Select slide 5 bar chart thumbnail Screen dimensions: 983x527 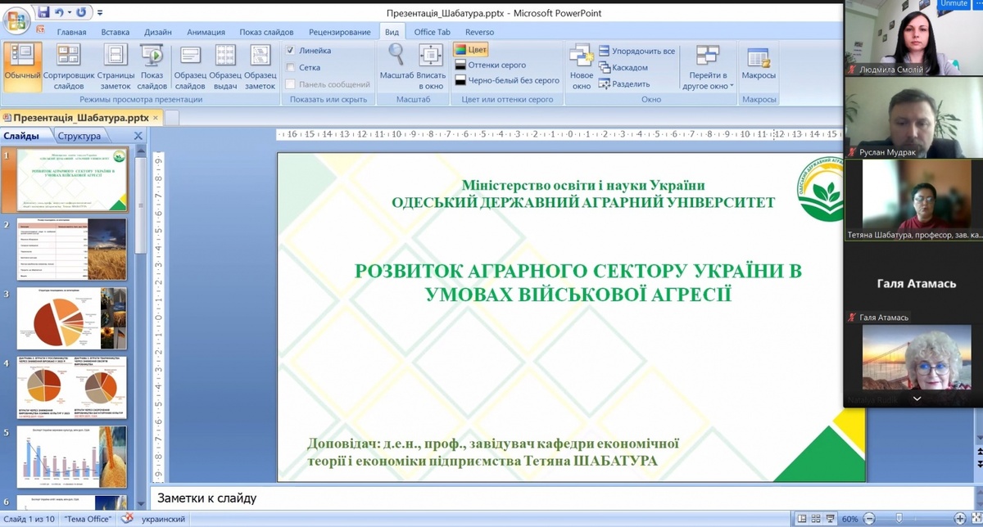(x=72, y=457)
